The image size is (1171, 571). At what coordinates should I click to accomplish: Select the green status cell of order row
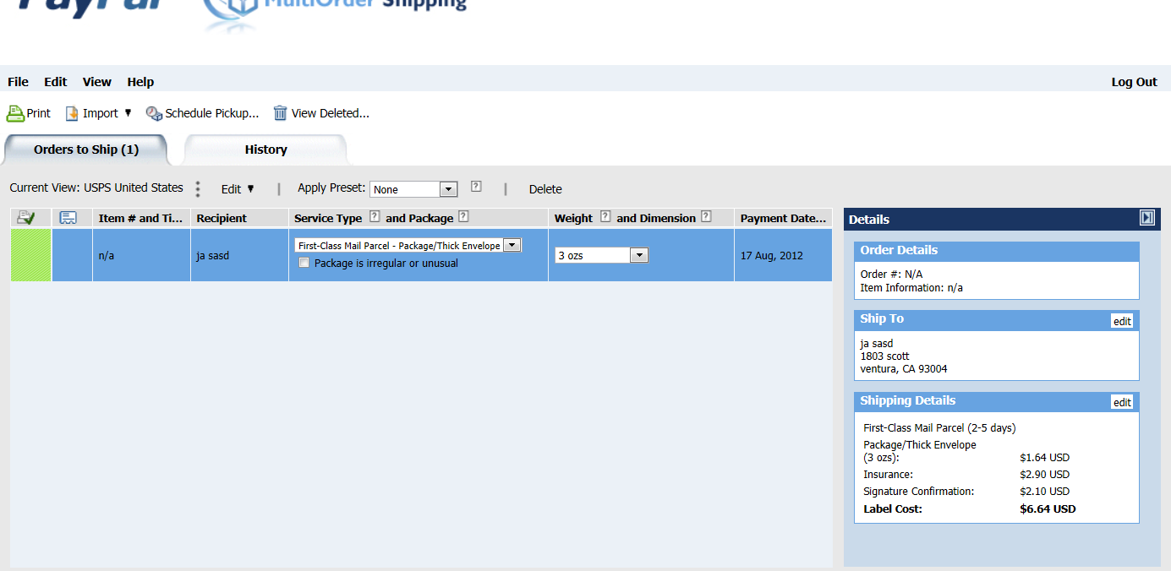pos(30,255)
